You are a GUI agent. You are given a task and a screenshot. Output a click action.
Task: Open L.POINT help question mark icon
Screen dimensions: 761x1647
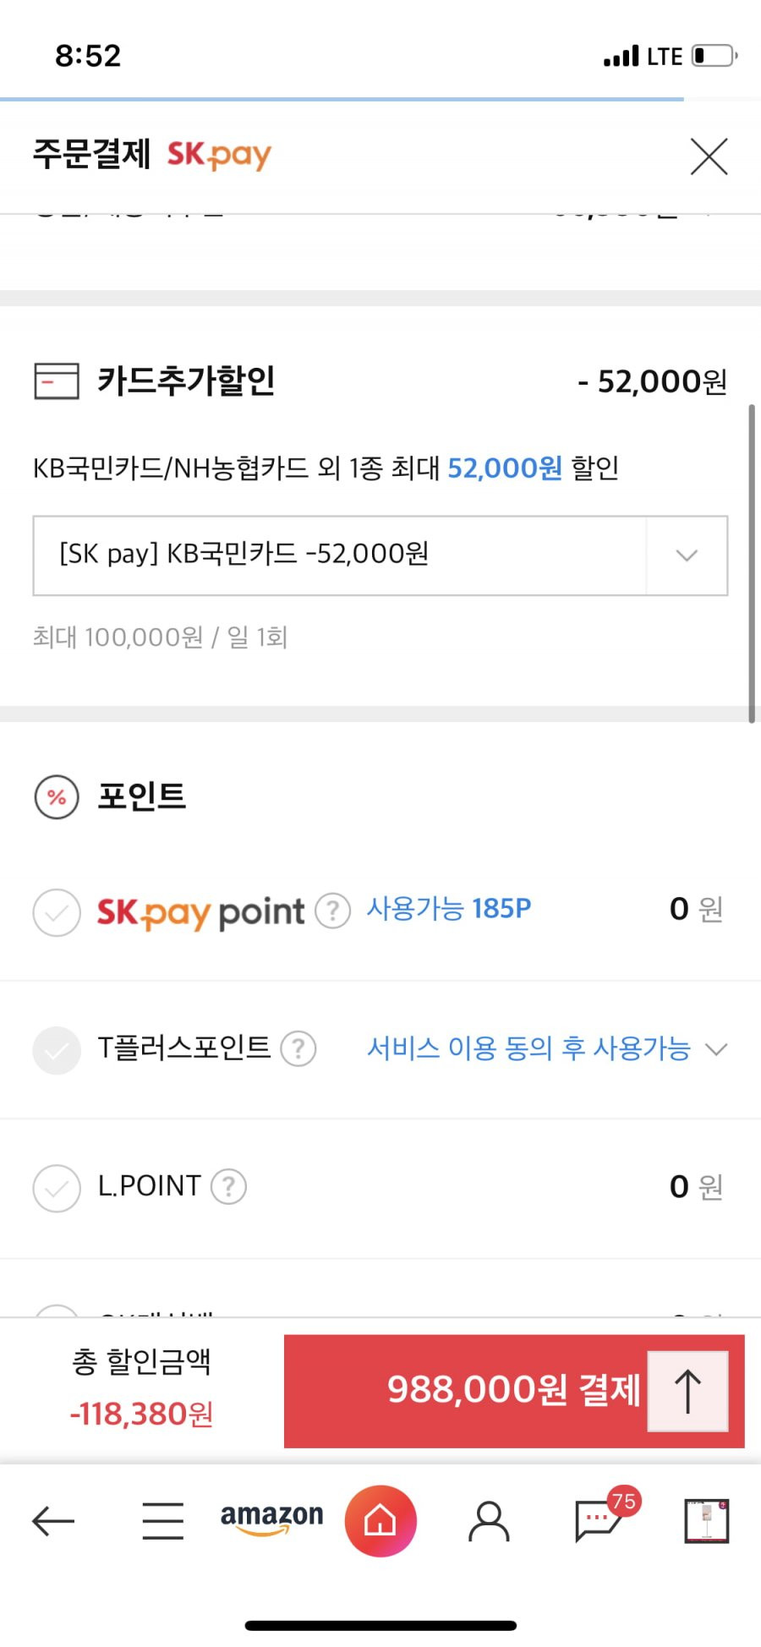pos(228,1186)
